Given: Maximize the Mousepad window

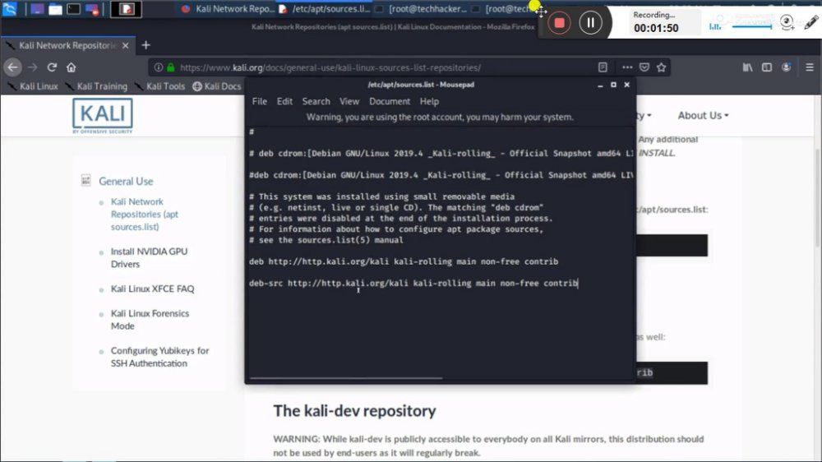Looking at the screenshot, I should [613, 85].
